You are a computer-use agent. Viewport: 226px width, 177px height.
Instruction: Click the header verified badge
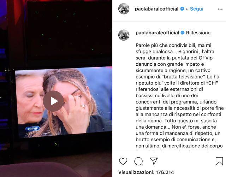tap(182, 9)
